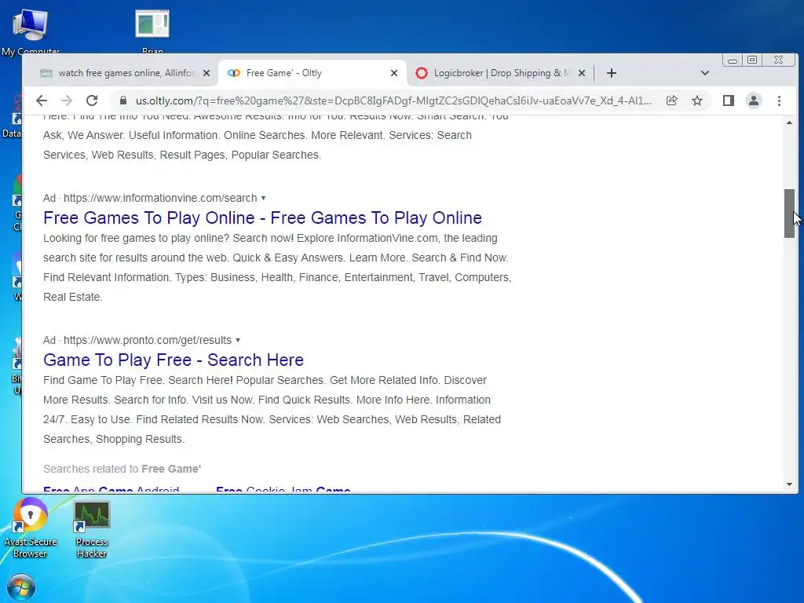The width and height of the screenshot is (804, 603).
Task: Open the Brian desktop icon
Action: 152,31
